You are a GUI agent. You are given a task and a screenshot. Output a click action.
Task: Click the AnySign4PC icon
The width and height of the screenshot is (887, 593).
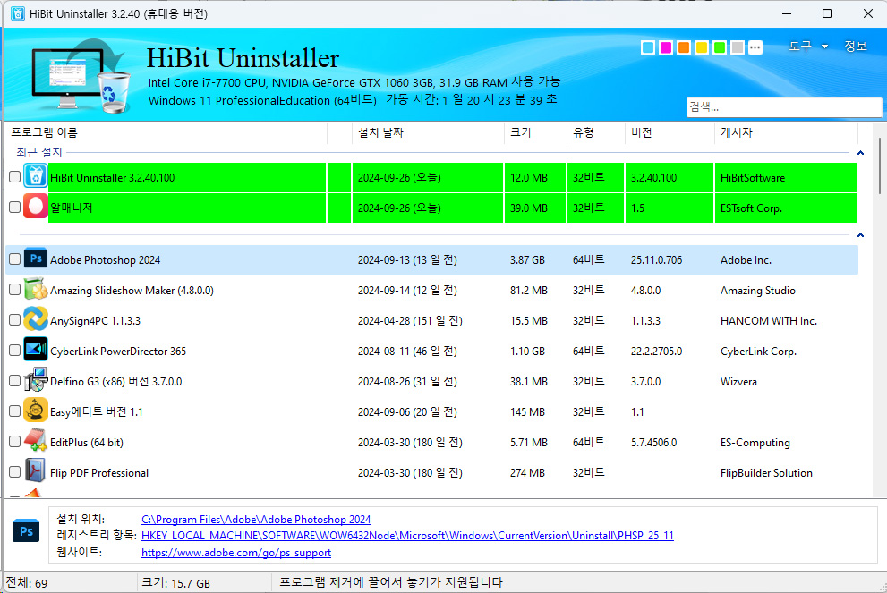pos(35,320)
